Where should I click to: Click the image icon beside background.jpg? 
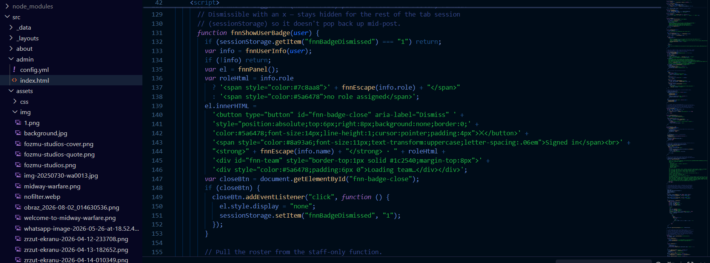(x=18, y=133)
